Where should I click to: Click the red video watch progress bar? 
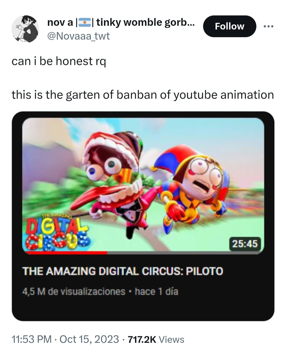coord(66,252)
